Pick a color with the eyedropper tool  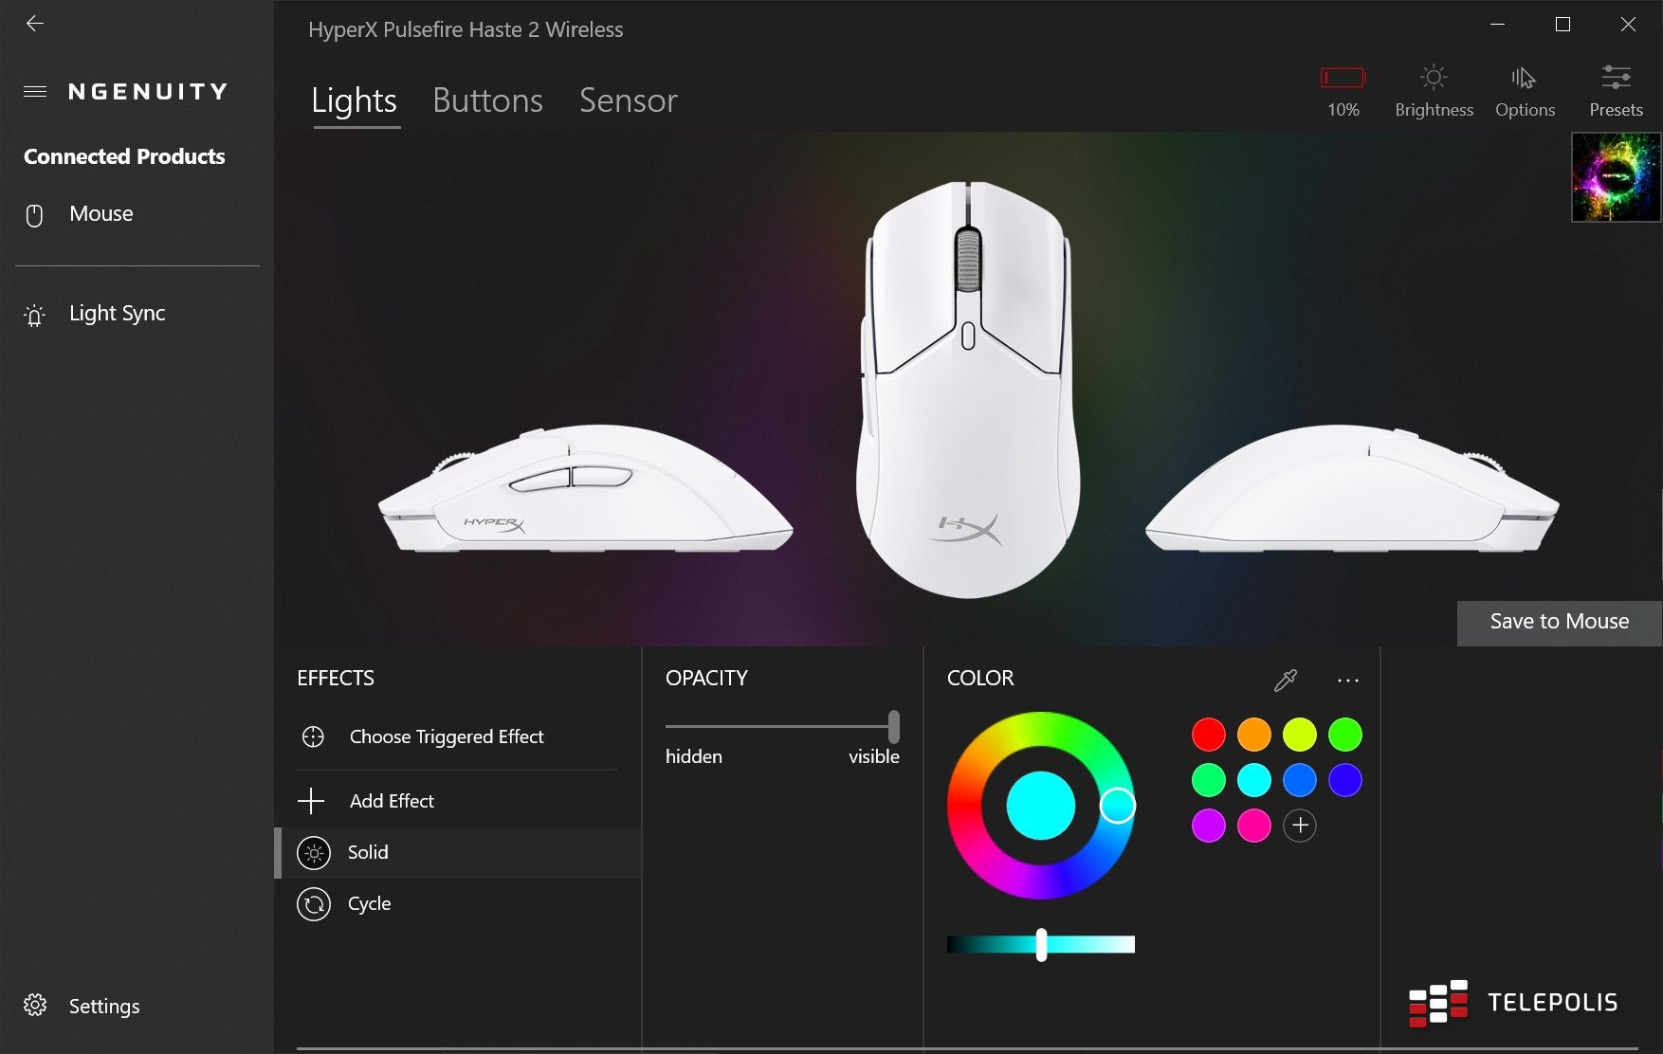point(1286,680)
